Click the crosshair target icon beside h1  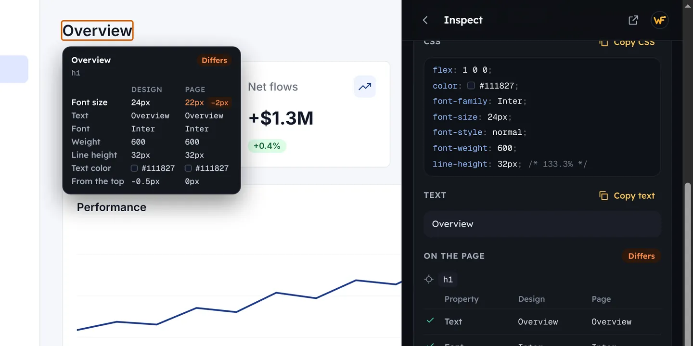tap(429, 279)
